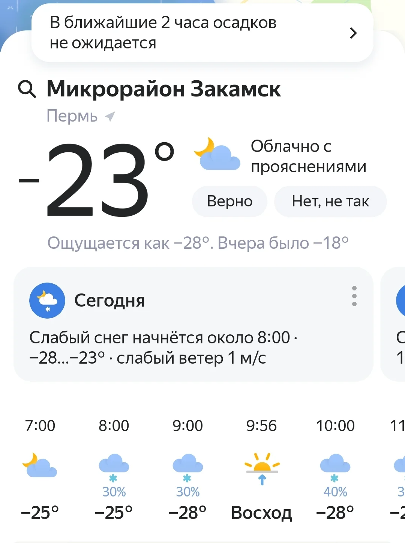Expand precipitation notice with chevron arrow

tap(353, 33)
